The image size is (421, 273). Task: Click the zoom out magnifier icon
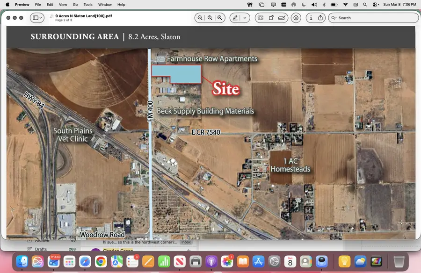pyautogui.click(x=200, y=18)
